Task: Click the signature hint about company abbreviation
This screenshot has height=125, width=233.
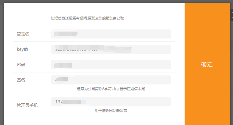Action: point(111,89)
